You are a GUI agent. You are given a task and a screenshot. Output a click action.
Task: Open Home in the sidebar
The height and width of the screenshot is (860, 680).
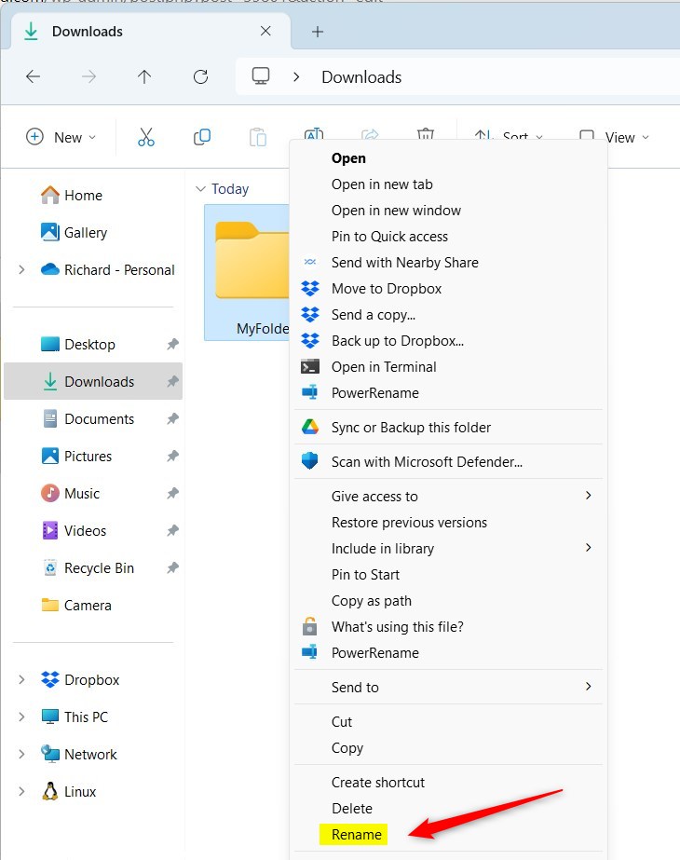tap(72, 196)
